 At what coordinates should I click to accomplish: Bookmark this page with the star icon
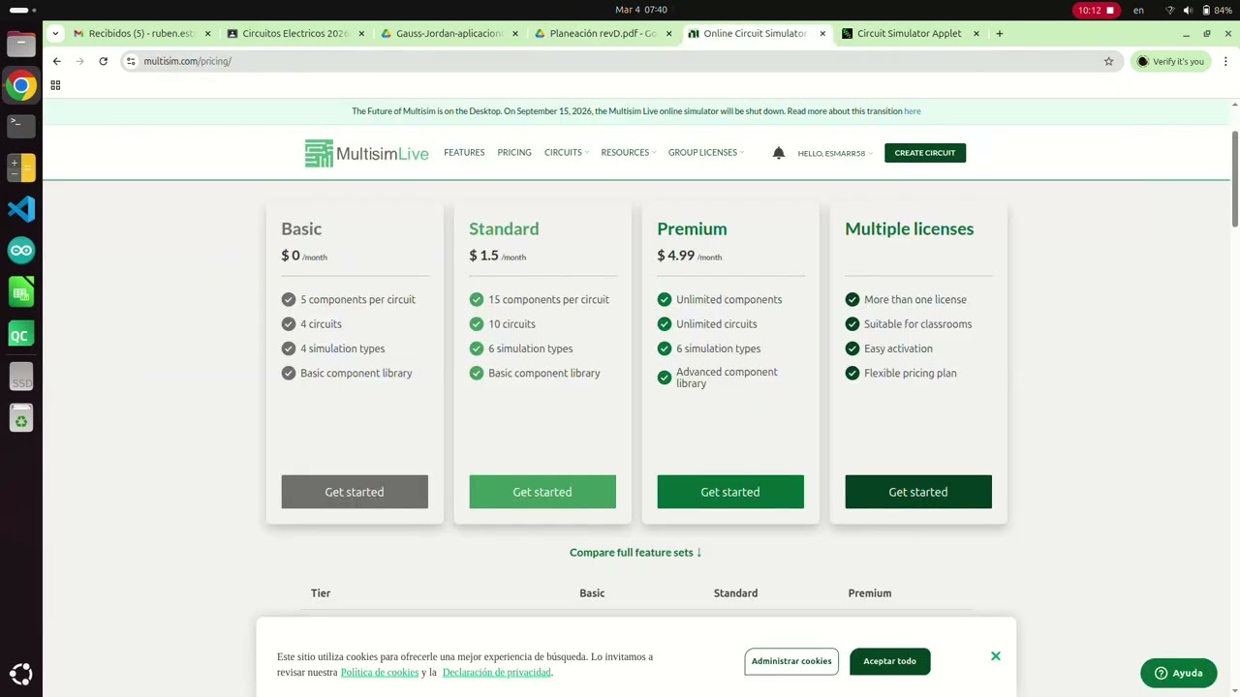(1108, 61)
